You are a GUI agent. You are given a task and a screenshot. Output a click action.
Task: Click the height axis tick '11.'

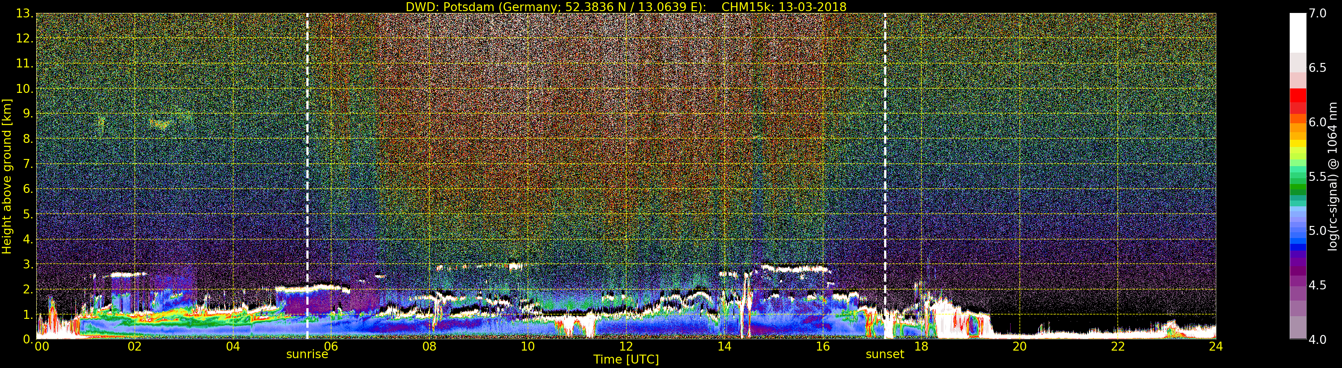[25, 63]
